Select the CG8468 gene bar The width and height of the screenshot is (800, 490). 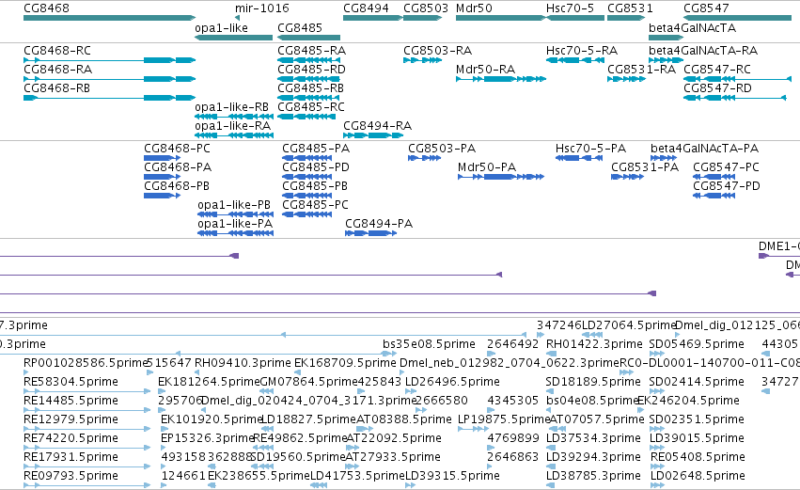(x=109, y=18)
